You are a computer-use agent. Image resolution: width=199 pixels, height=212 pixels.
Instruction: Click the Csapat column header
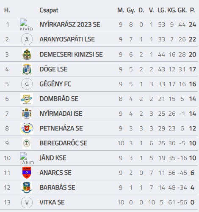point(49,10)
